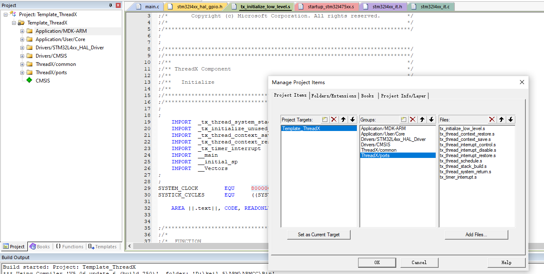Move the selected group up

(x=422, y=119)
